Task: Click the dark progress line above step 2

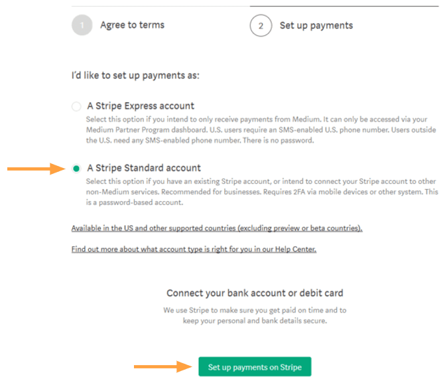Action: coord(344,6)
